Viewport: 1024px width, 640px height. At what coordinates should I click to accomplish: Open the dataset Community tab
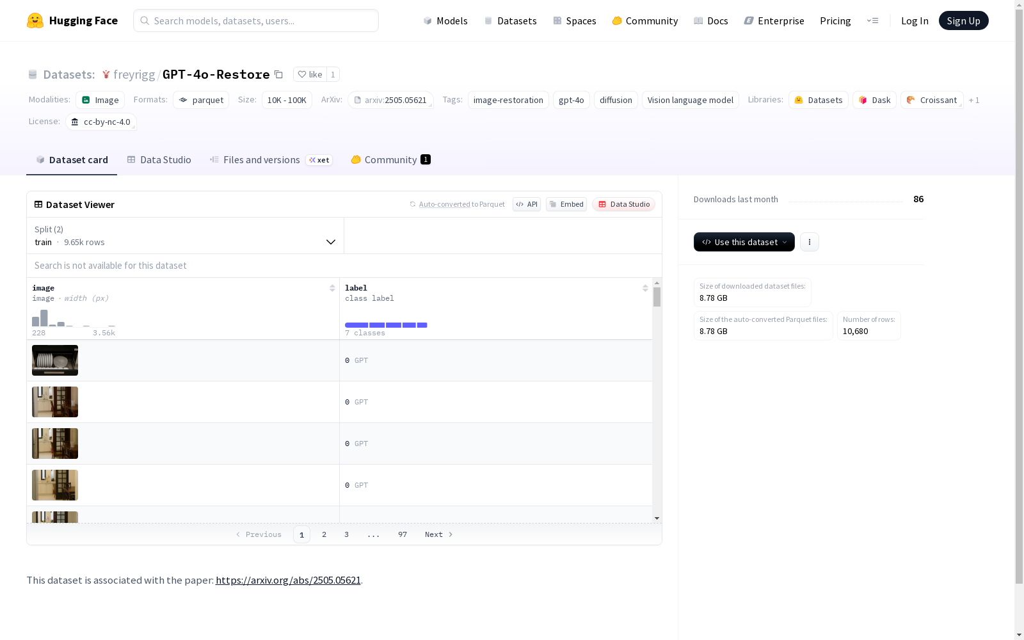390,160
